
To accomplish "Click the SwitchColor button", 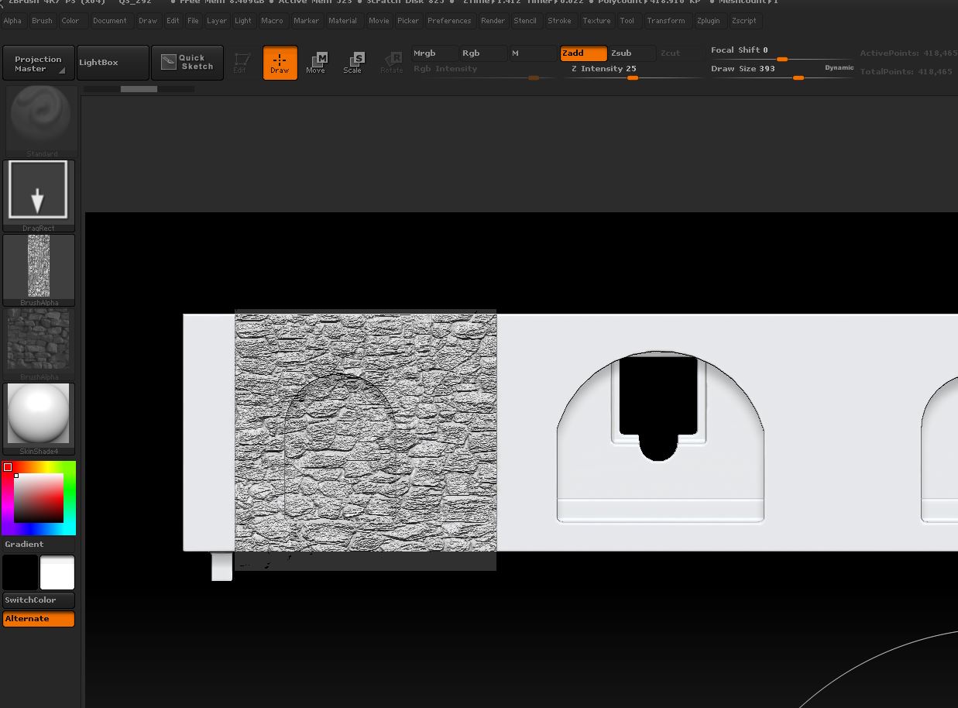I will [39, 600].
